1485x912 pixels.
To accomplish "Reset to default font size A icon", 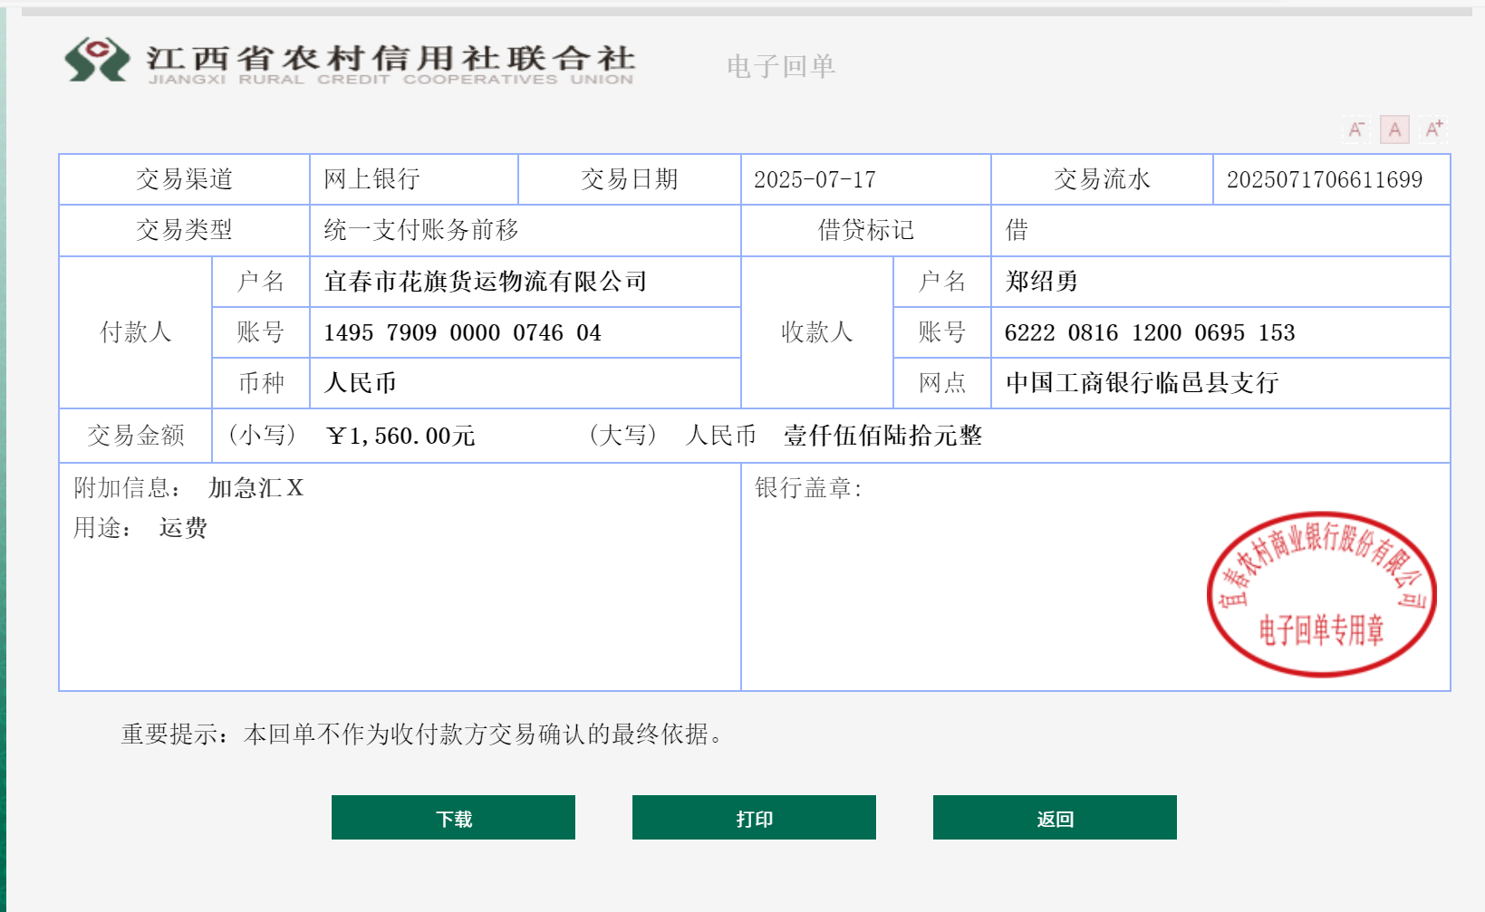I will point(1395,130).
